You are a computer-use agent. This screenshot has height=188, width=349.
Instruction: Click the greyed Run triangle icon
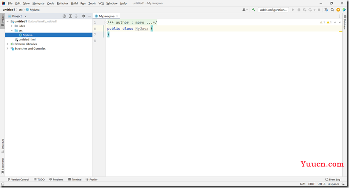(x=293, y=10)
